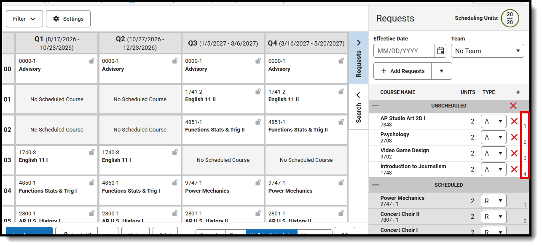
Task: Collapse the Unscheduled requests group
Action: pos(376,106)
